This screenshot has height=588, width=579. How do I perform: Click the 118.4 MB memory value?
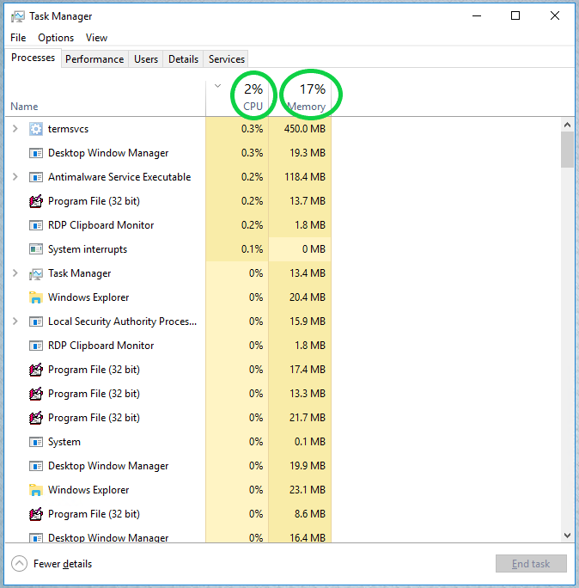[x=305, y=177]
